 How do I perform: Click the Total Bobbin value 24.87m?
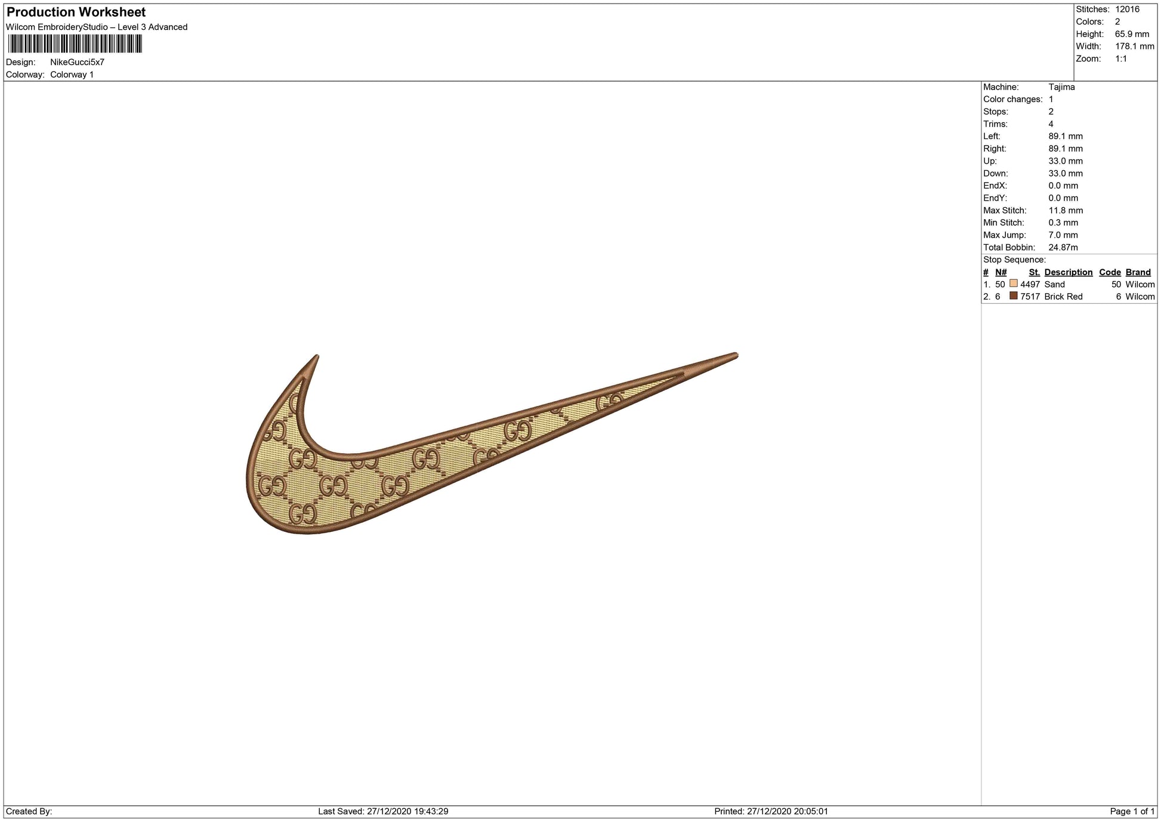pos(1063,247)
